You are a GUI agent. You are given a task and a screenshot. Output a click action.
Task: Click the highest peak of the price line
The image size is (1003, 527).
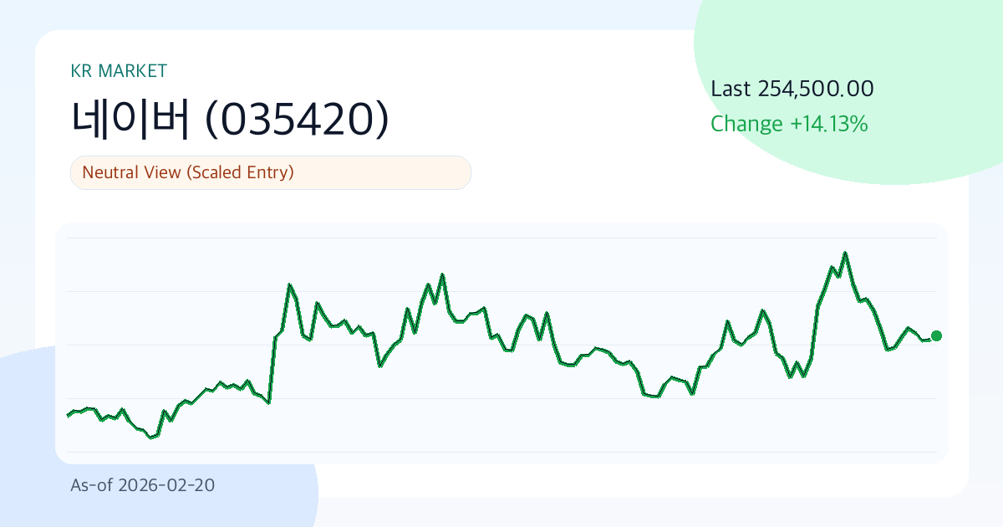click(845, 253)
